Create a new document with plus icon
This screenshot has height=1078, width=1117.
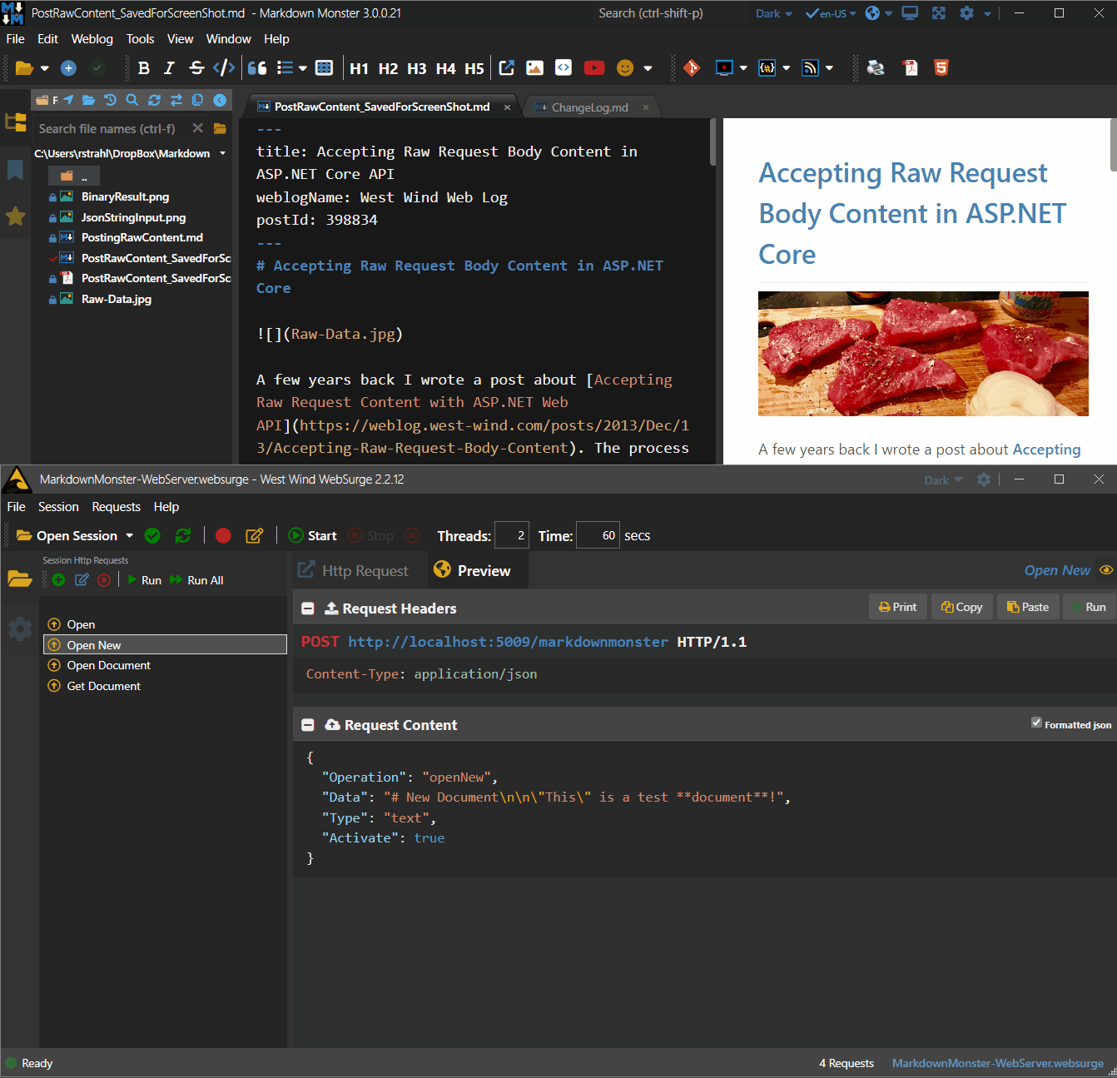pos(69,68)
